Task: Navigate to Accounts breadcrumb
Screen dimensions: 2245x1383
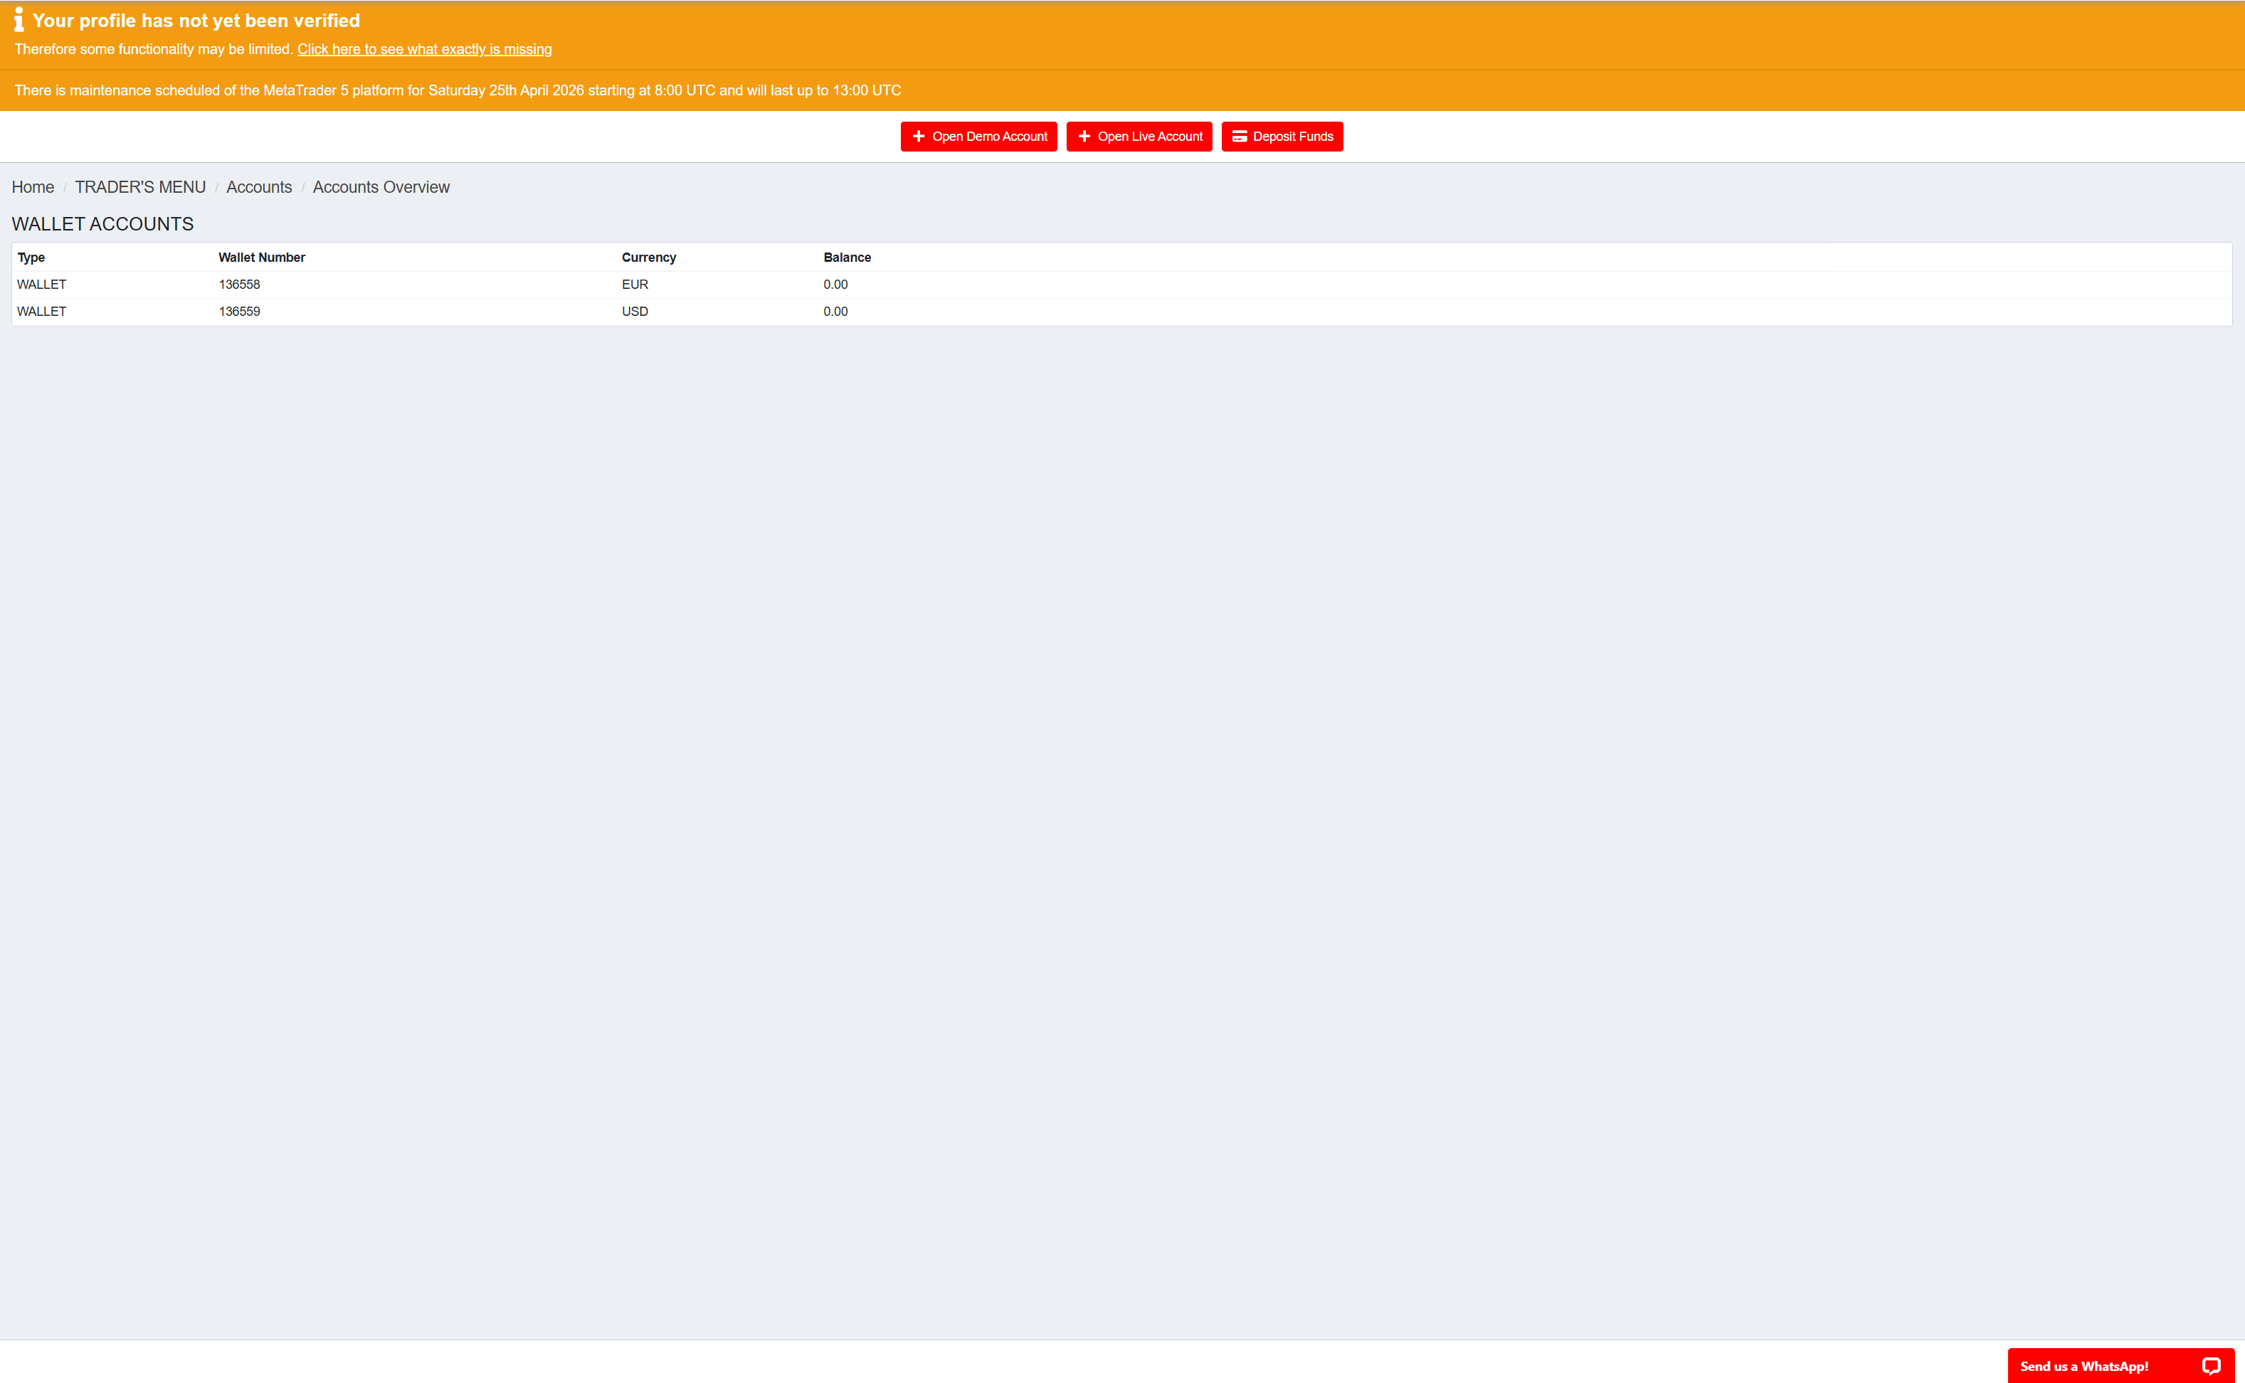Action: coord(259,186)
